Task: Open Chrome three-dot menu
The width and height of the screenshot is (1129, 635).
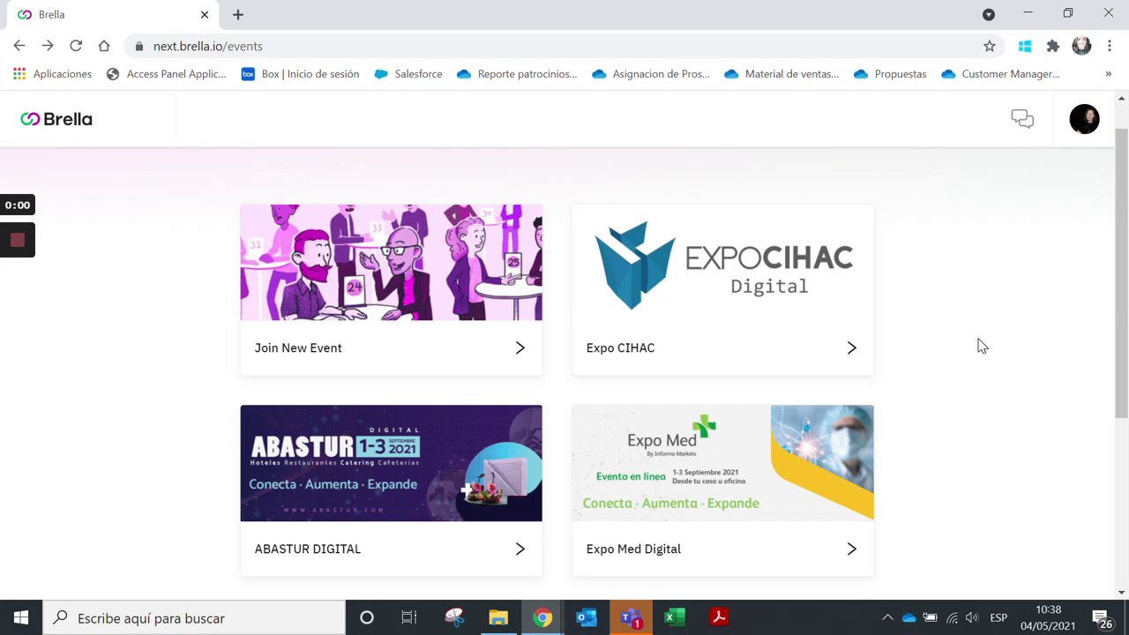Action: (x=1110, y=46)
